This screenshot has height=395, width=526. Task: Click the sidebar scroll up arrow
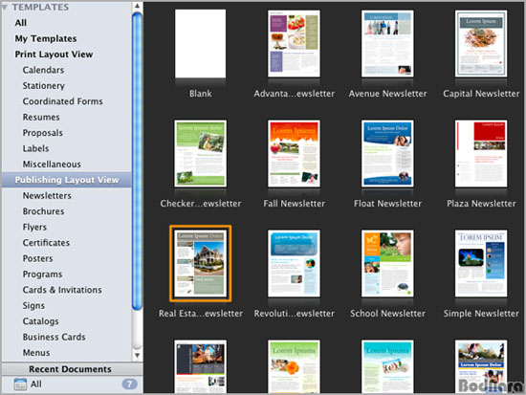coord(137,6)
